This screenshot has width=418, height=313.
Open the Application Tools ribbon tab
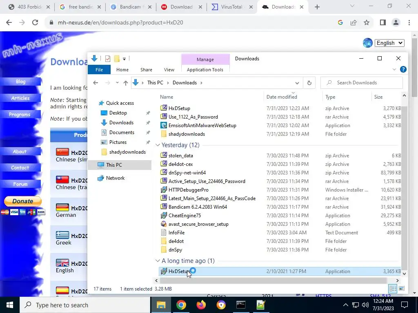pyautogui.click(x=205, y=69)
